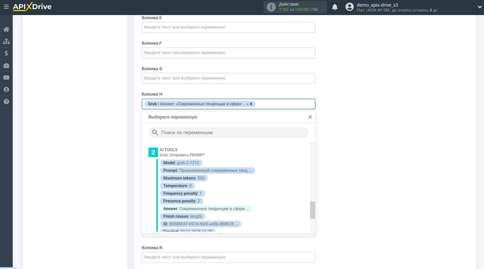Open the notifications bell
484x269 pixels.
pos(335,7)
